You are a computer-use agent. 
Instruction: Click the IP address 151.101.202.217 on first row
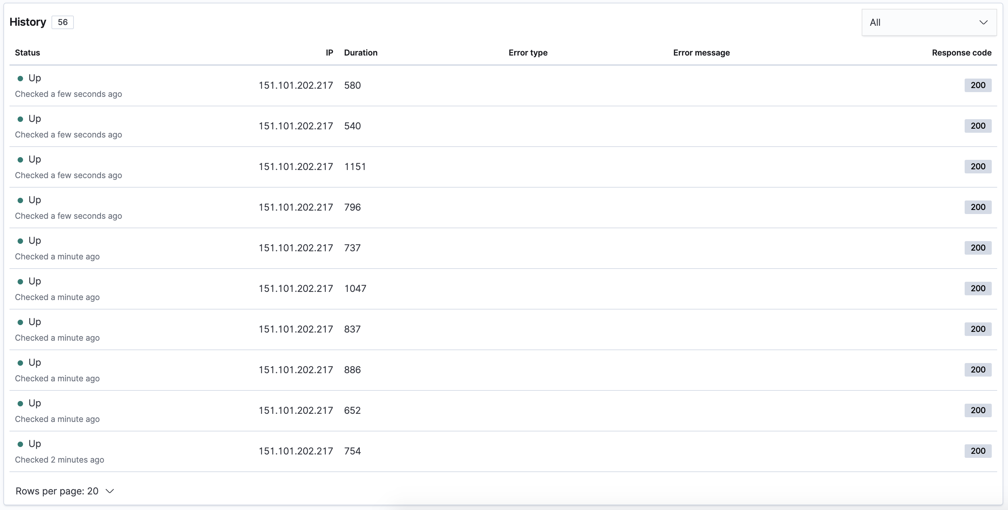click(x=296, y=85)
